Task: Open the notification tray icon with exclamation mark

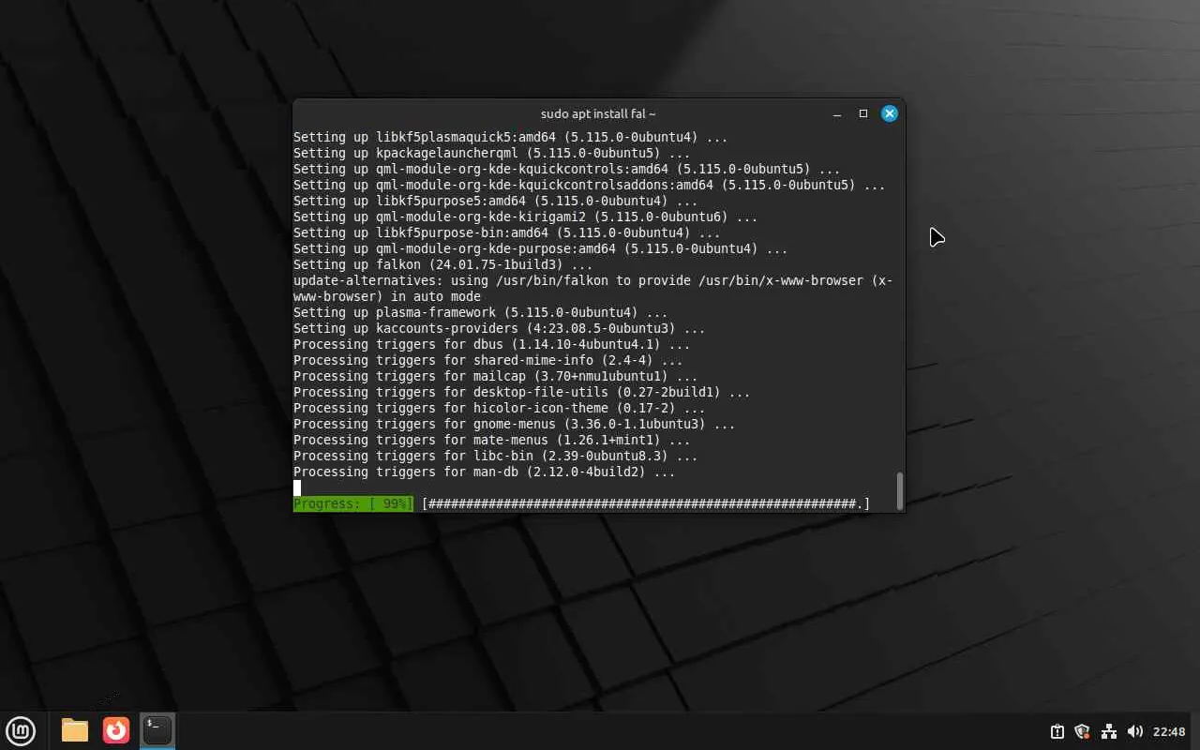Action: (1057, 731)
